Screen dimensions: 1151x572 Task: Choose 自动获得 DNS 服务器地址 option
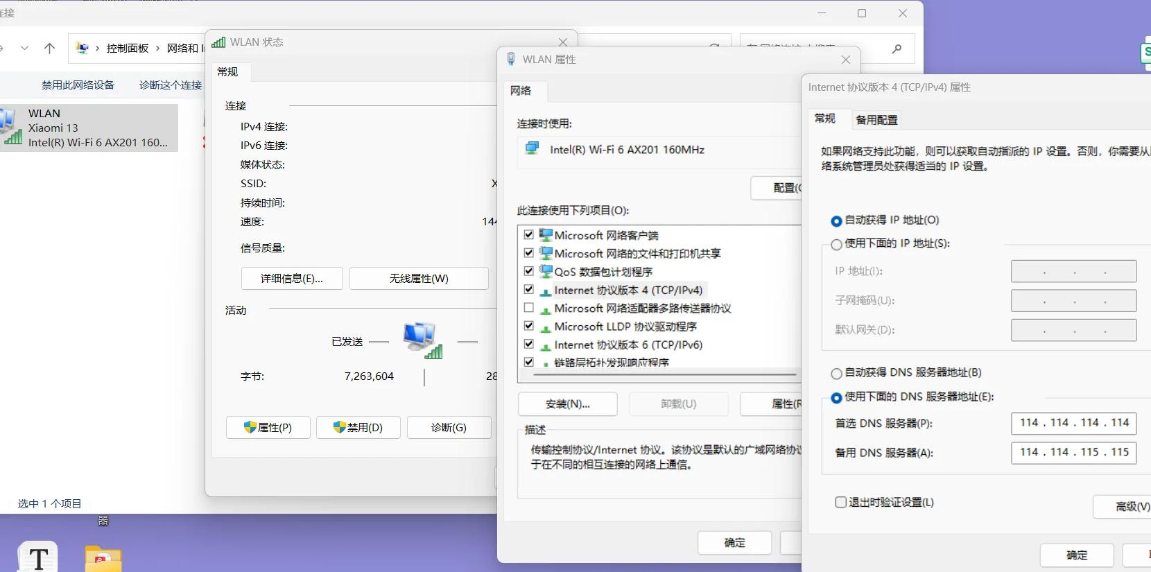[x=836, y=373]
